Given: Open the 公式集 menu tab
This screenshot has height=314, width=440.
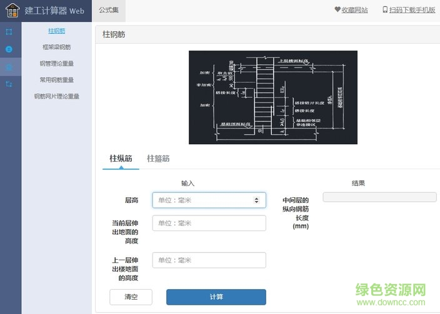Looking at the screenshot, I should tap(109, 11).
